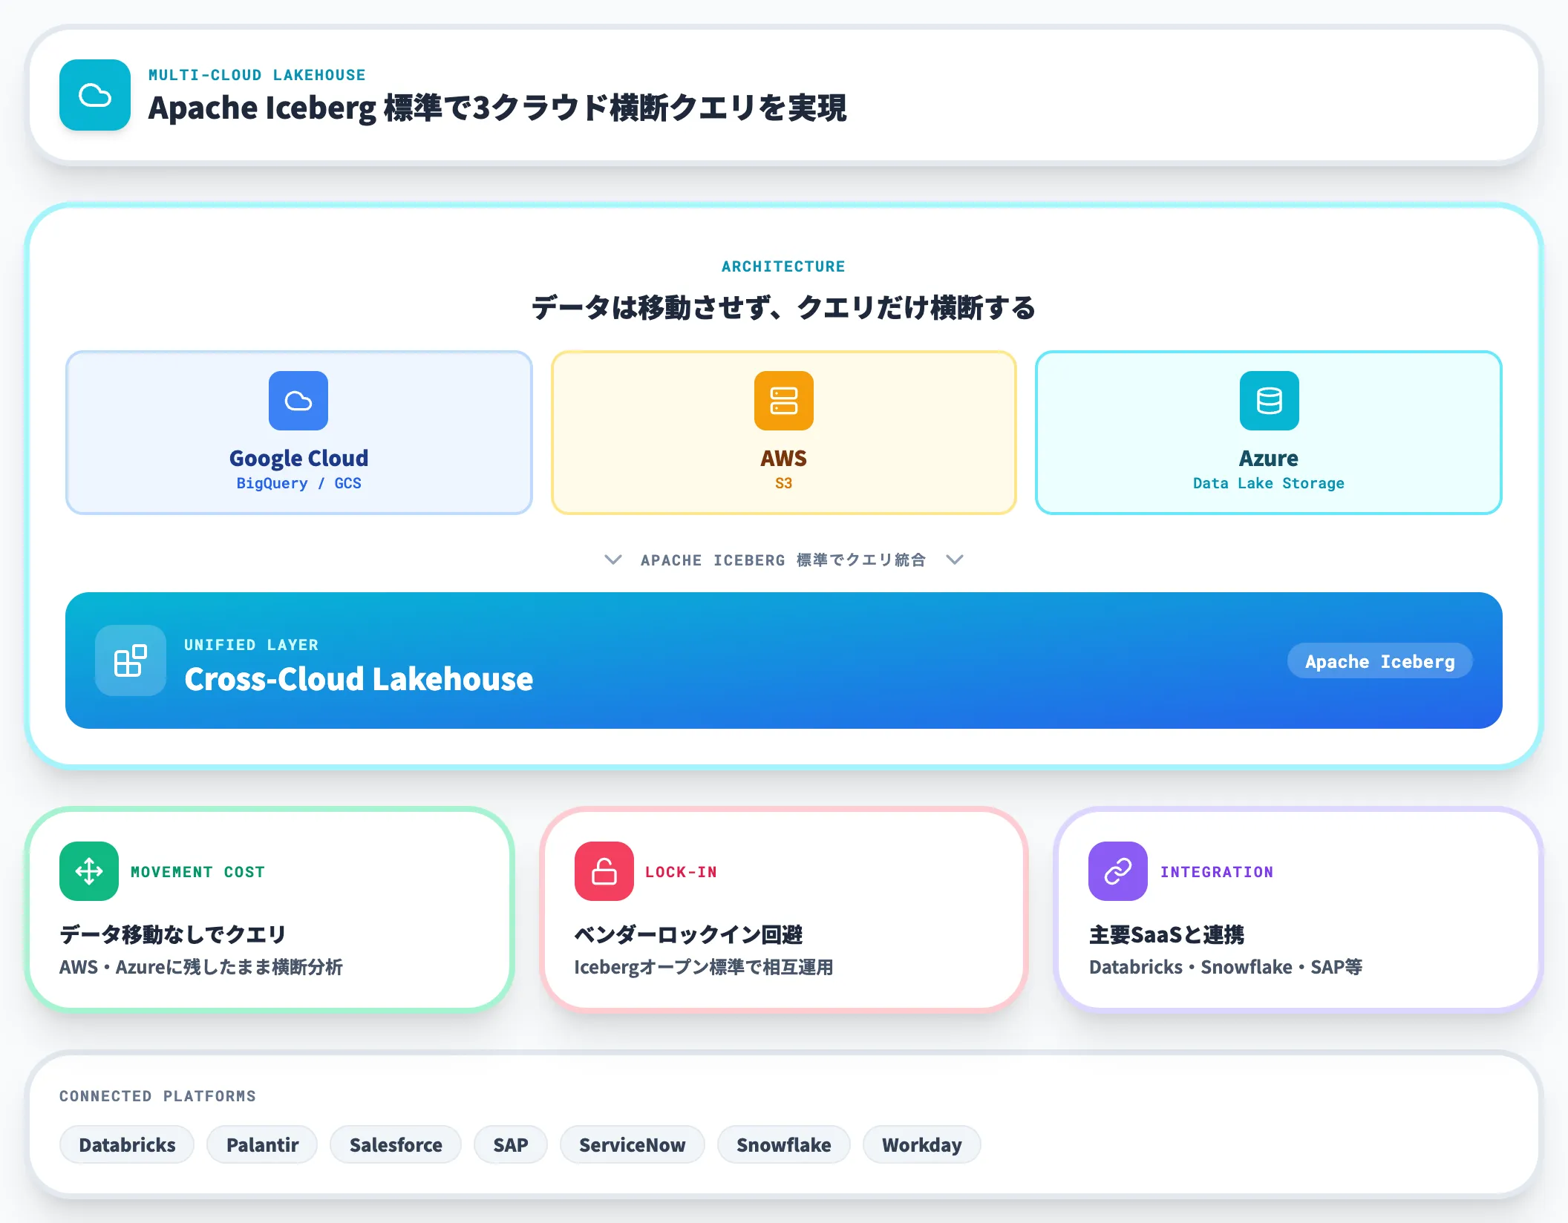The image size is (1568, 1223).
Task: Click the Unified Layer grid icon
Action: (131, 660)
